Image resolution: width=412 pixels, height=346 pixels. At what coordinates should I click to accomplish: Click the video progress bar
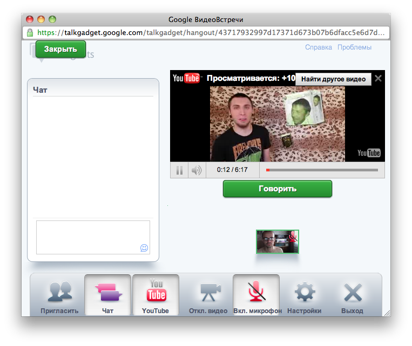pos(322,170)
